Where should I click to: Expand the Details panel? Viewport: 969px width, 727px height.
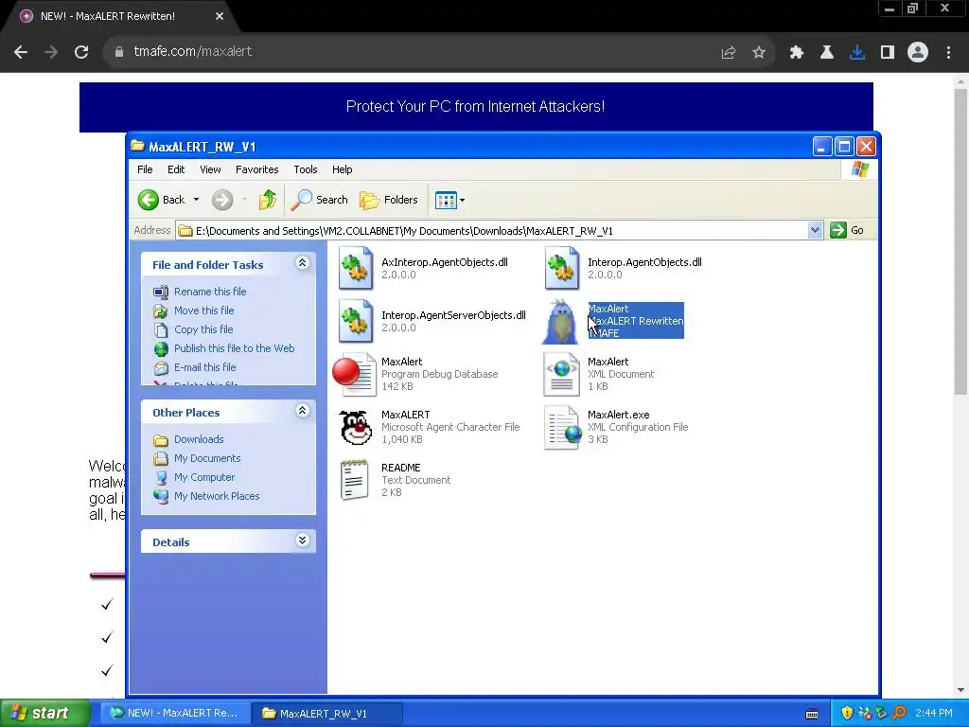coord(302,541)
